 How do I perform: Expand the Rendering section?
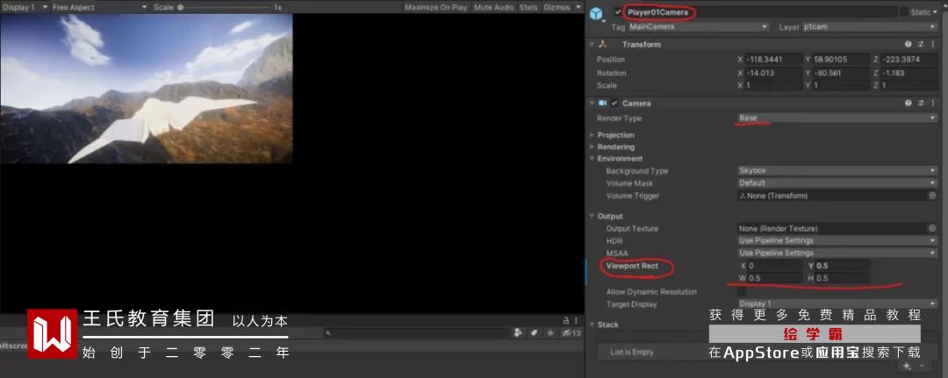coord(592,146)
